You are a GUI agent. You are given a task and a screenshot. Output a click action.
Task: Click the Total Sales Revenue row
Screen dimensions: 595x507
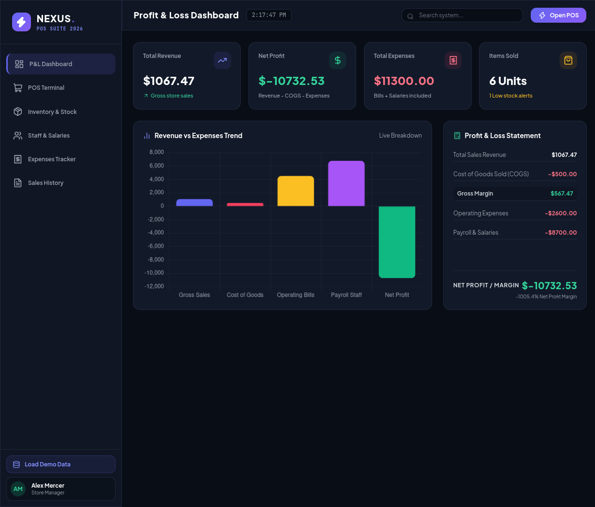pyautogui.click(x=515, y=155)
